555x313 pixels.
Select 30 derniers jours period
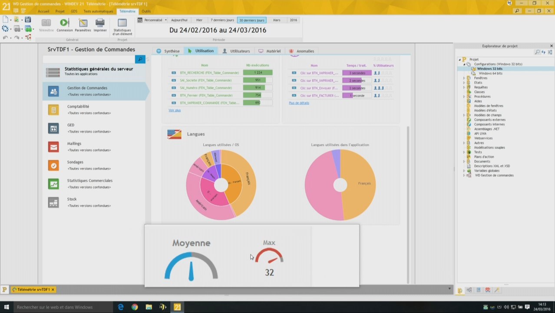click(252, 20)
